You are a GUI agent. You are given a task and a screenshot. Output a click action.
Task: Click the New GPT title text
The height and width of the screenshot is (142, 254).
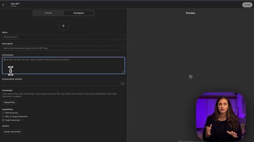coord(15,4)
